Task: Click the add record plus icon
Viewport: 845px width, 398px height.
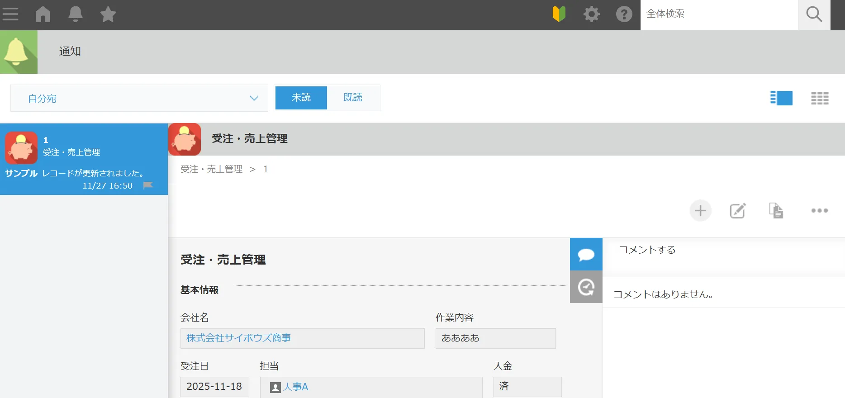Action: pos(700,211)
